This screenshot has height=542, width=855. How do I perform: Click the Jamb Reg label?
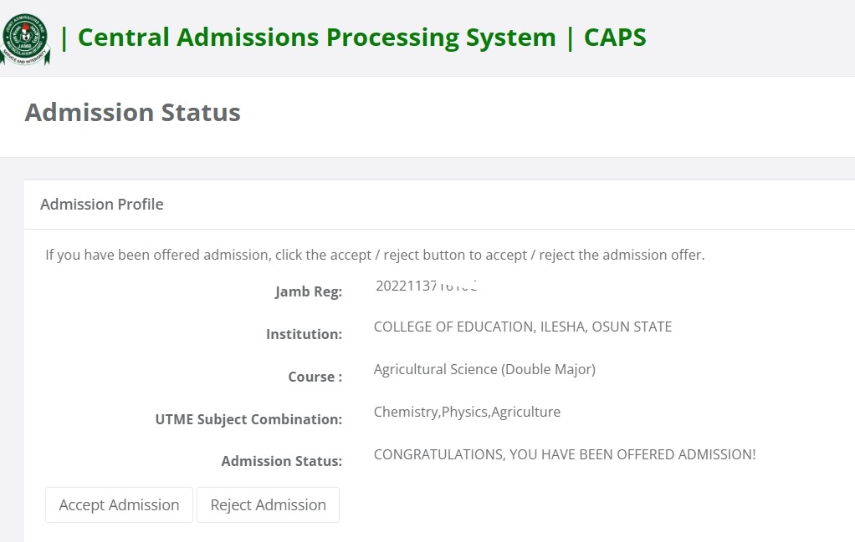[308, 292]
